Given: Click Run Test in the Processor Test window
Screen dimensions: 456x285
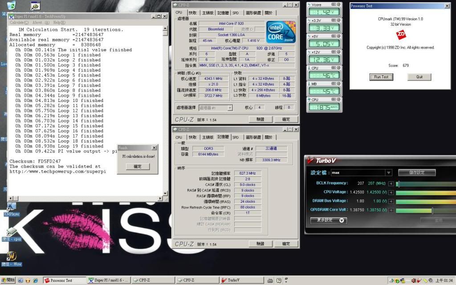Looking at the screenshot, I should [x=381, y=77].
